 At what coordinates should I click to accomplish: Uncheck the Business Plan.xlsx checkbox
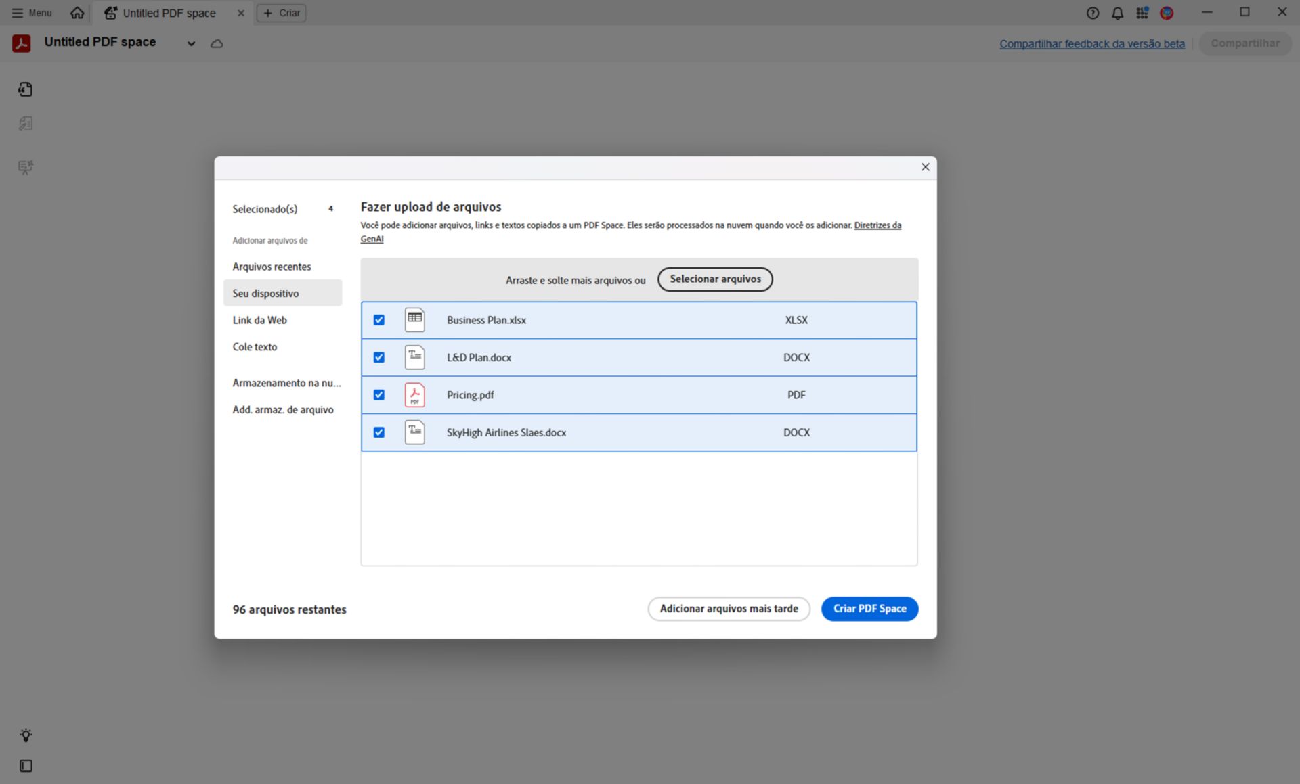(x=379, y=320)
